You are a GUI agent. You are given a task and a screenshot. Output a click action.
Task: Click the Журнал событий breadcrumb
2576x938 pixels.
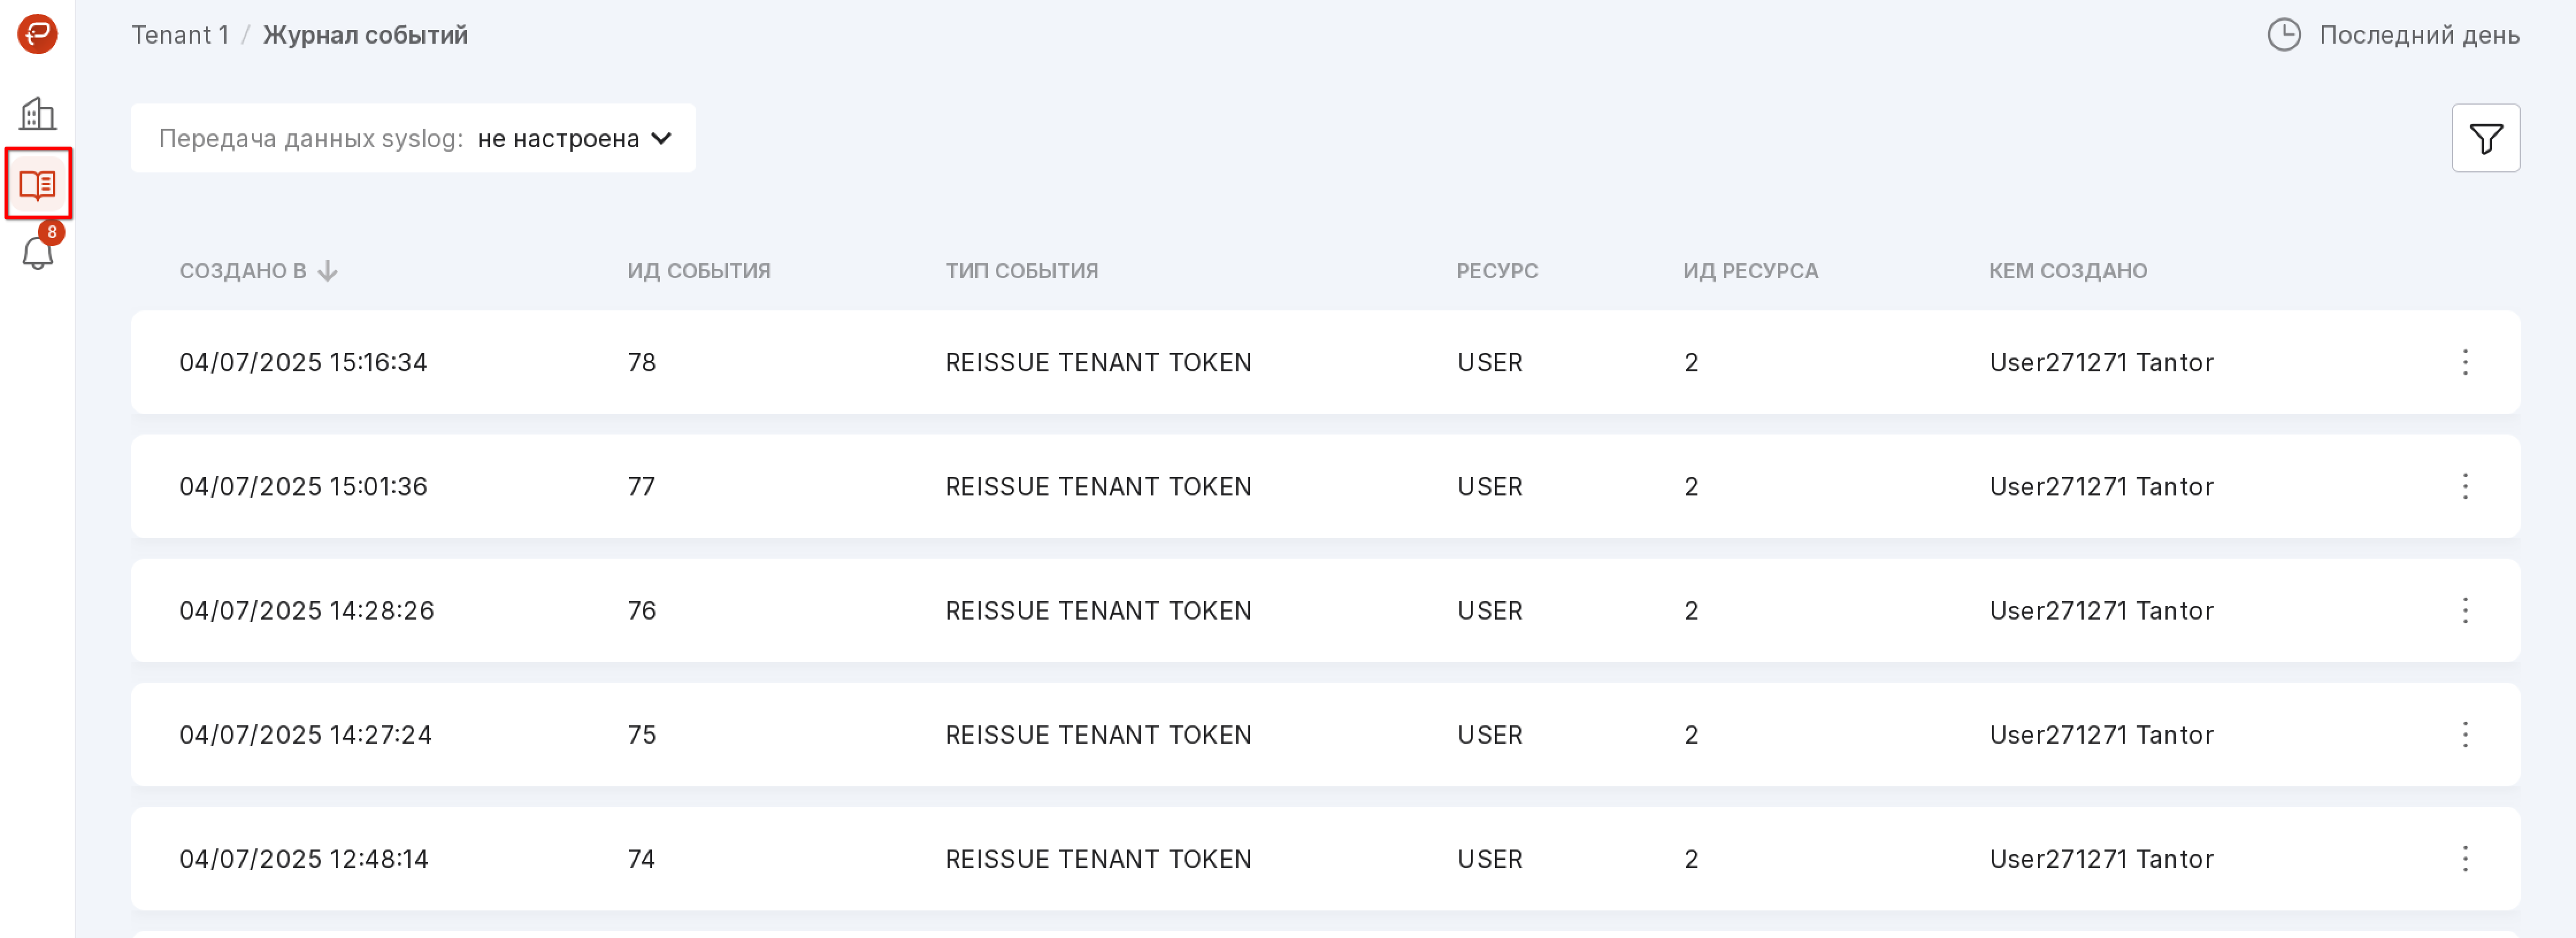(x=365, y=35)
